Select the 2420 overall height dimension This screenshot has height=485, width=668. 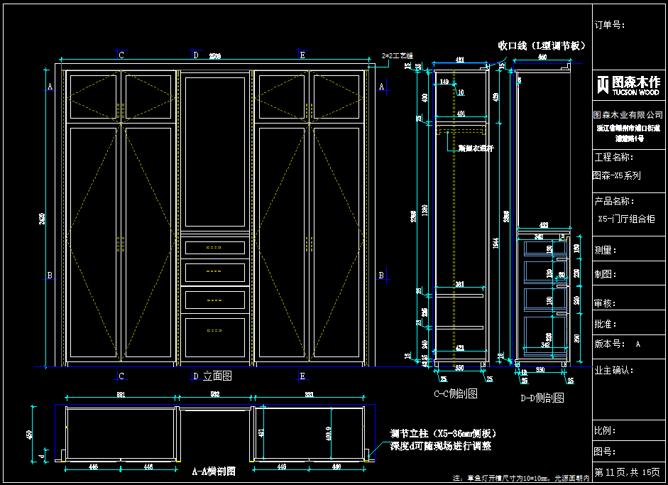42,219
